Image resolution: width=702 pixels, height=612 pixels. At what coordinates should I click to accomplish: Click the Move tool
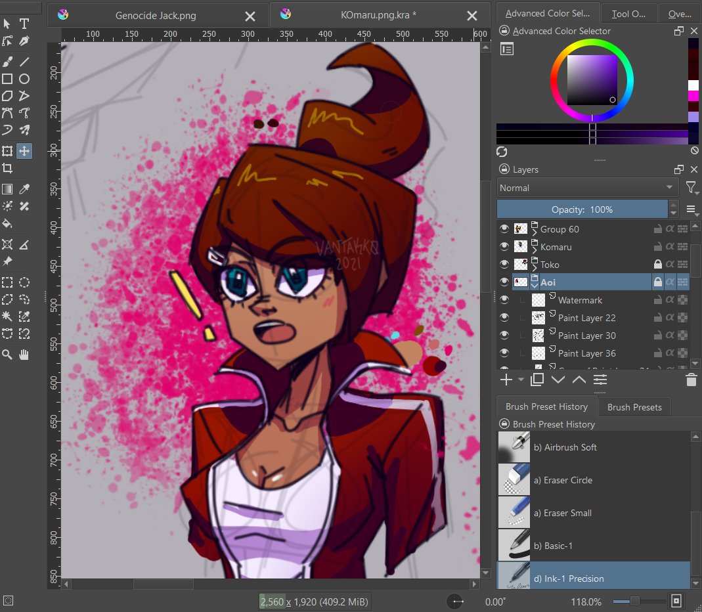coord(24,151)
